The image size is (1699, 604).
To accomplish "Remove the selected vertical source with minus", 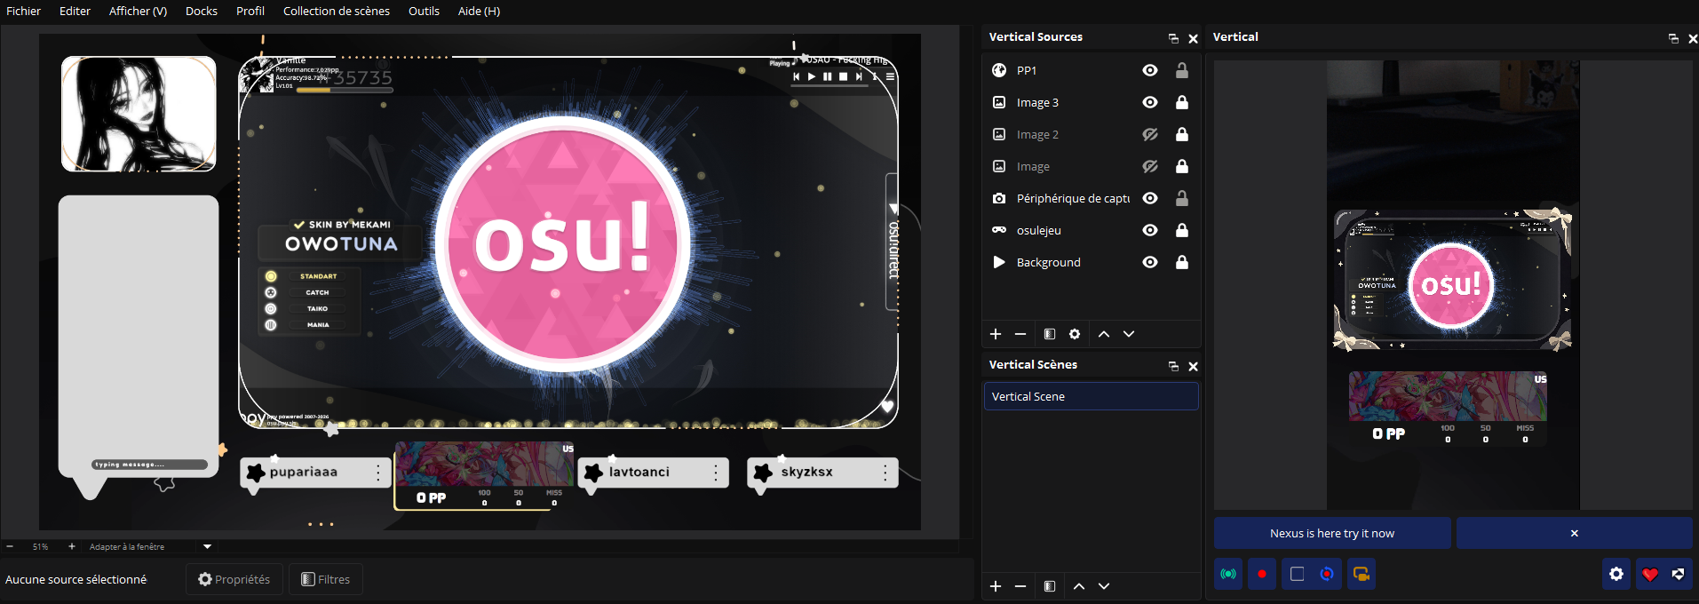I will [x=1020, y=334].
